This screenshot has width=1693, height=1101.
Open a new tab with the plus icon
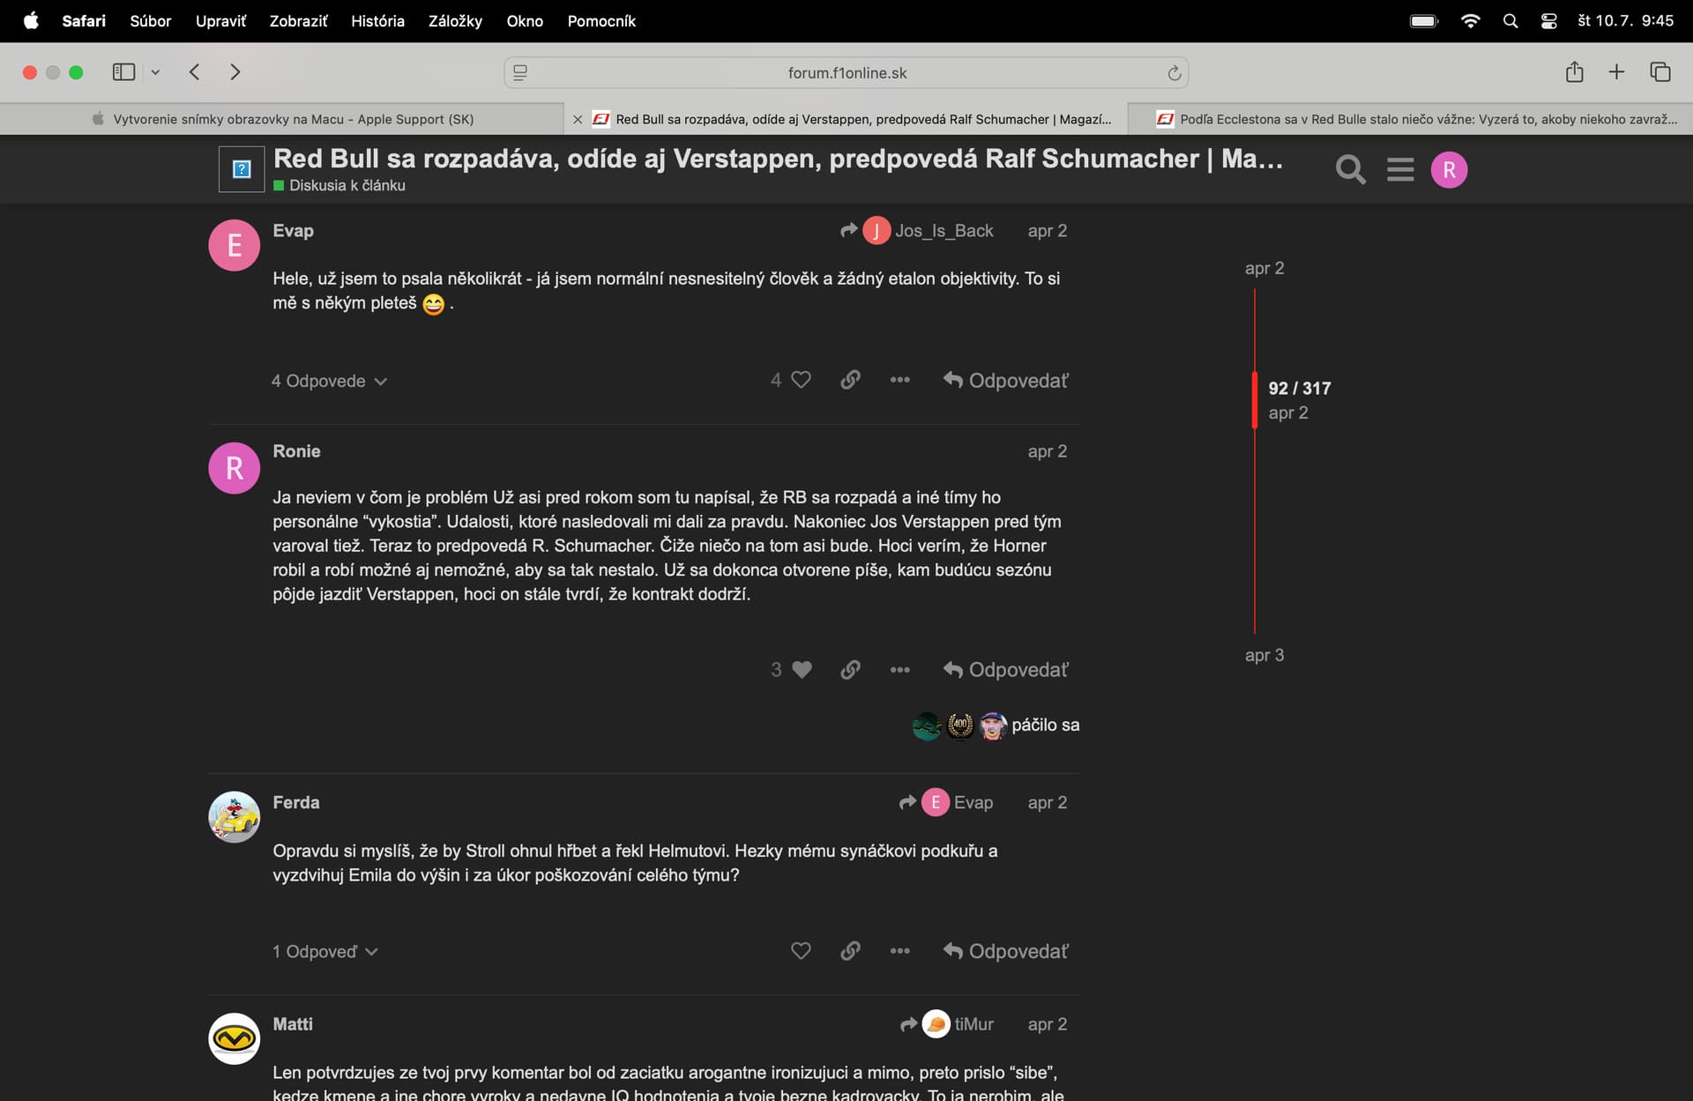click(1616, 72)
